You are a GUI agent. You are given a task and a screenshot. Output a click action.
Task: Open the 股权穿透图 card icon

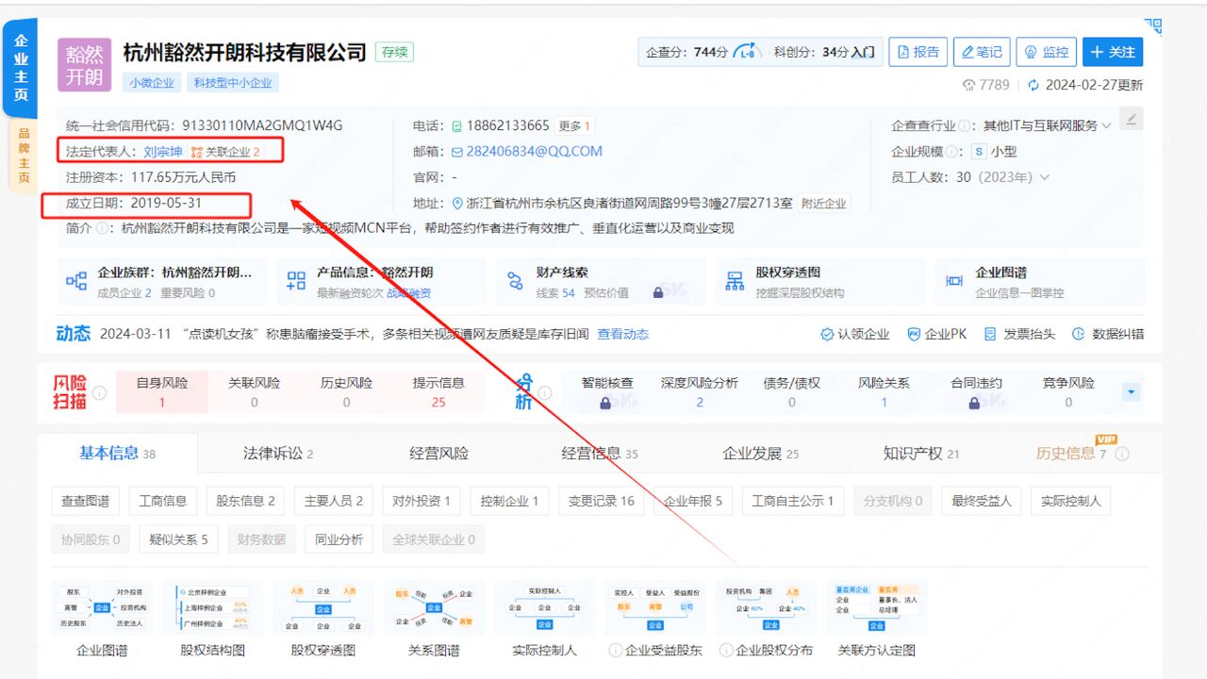(x=735, y=281)
